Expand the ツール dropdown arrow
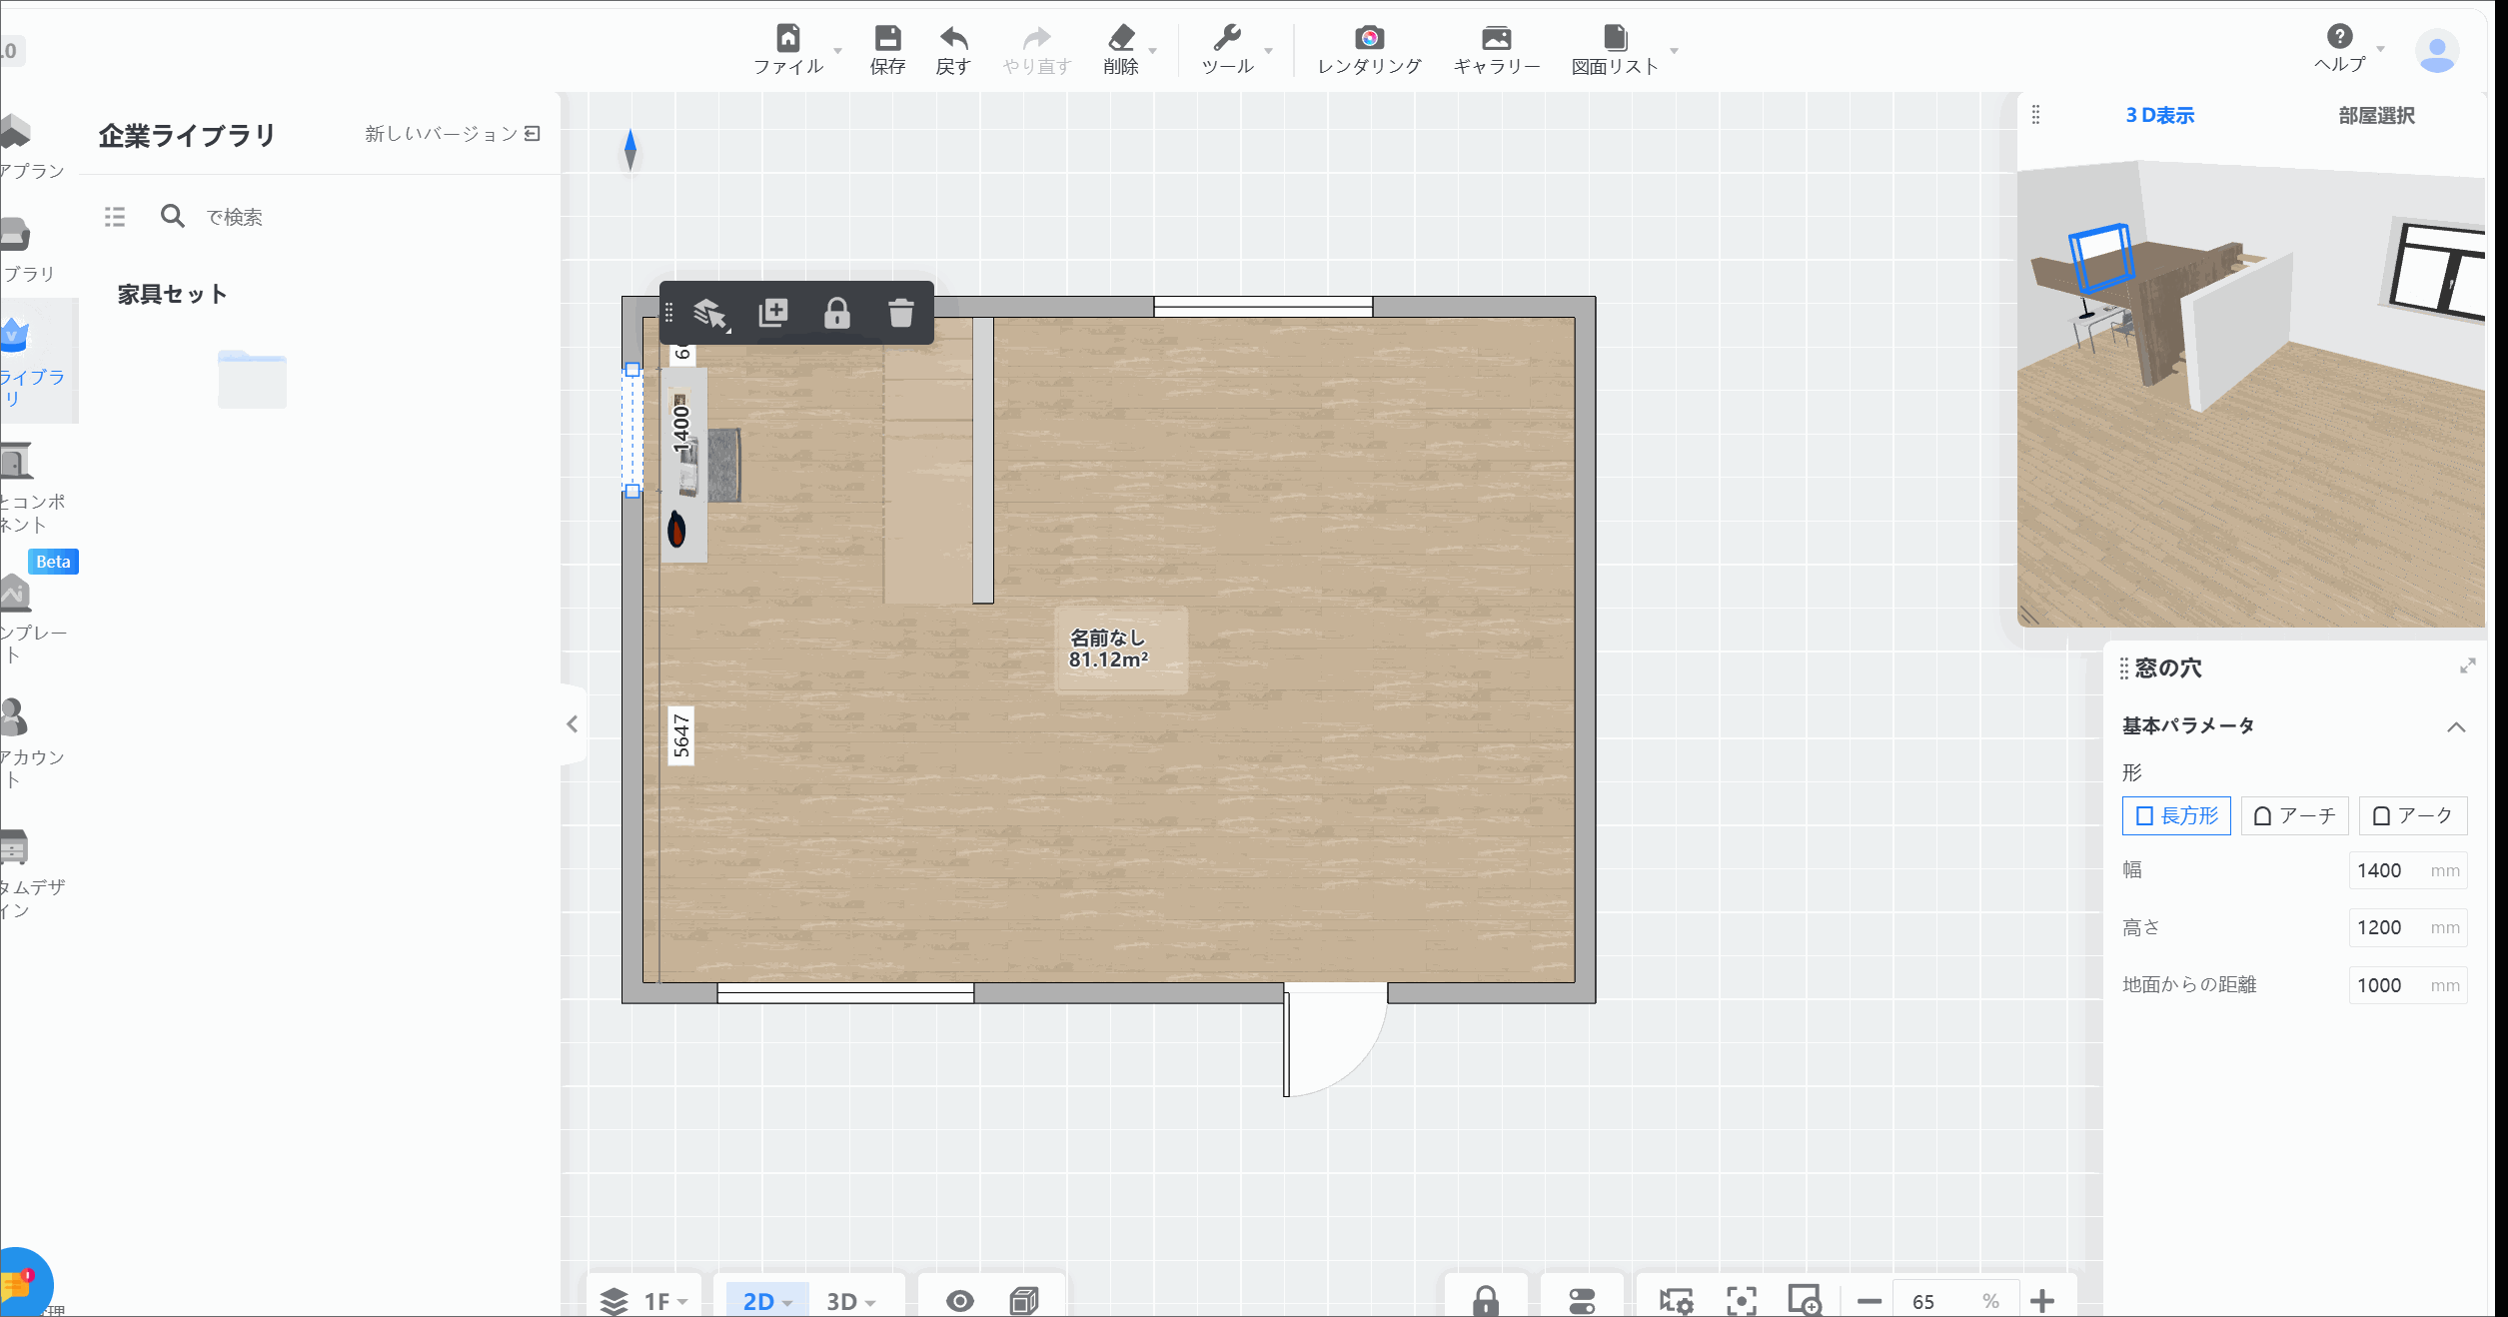2508x1317 pixels. coord(1269,51)
